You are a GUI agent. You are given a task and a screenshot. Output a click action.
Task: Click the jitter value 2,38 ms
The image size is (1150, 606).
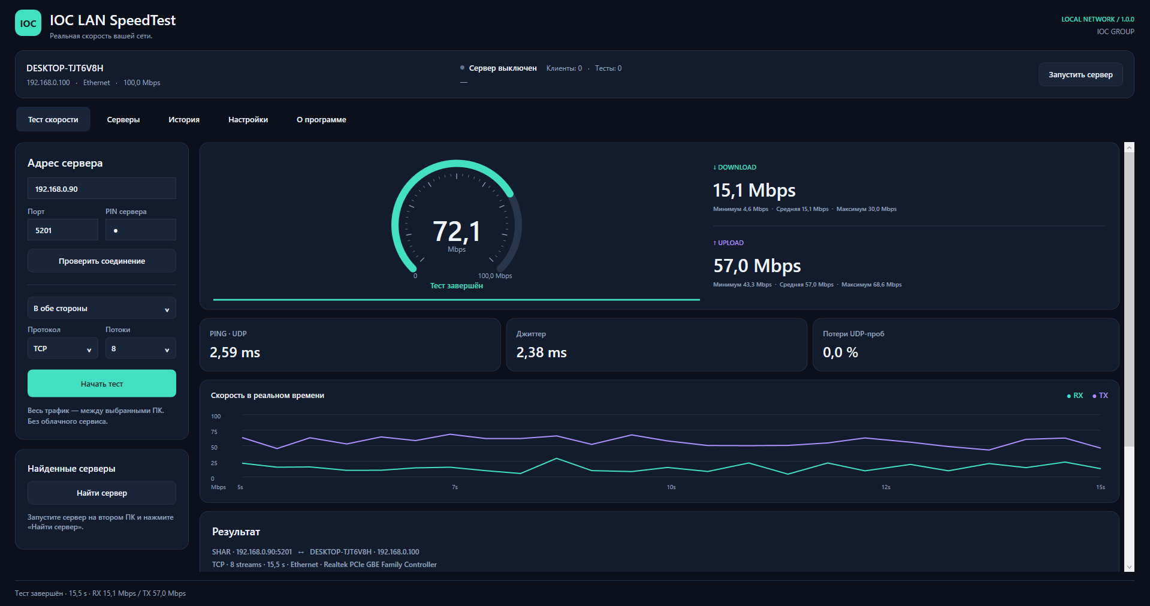[x=542, y=352]
